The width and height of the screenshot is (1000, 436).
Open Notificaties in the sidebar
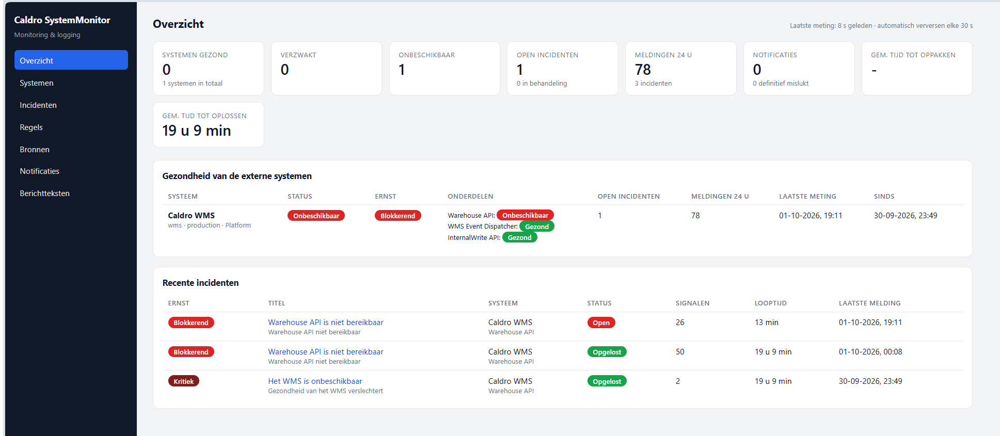[x=71, y=171]
